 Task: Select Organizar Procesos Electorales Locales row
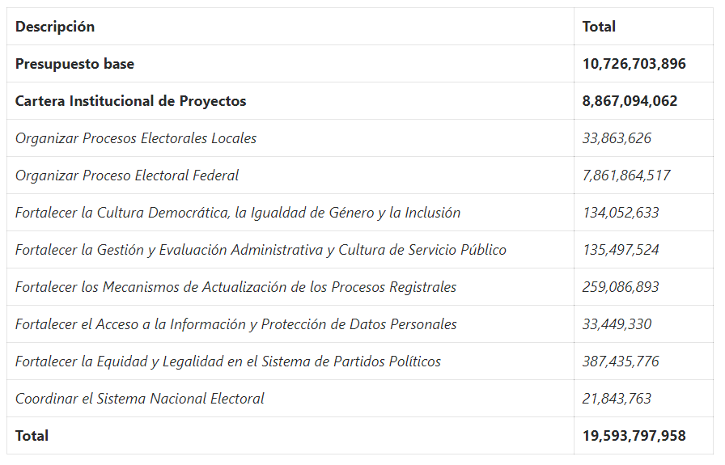coord(136,138)
